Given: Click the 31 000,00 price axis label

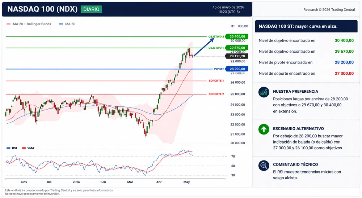Looking at the screenshot, I should [x=240, y=26].
